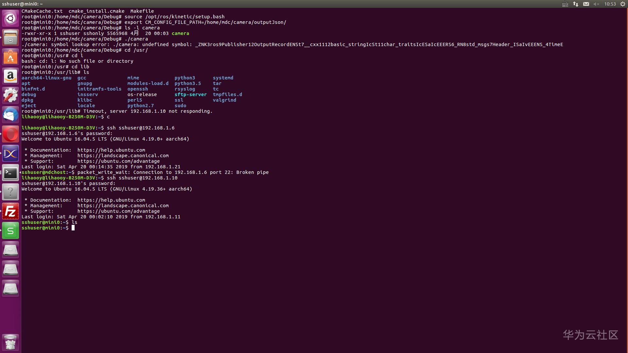Image resolution: width=628 pixels, height=353 pixels.
Task: Open the Ubuntu Dash search launcher
Action: click(10, 18)
